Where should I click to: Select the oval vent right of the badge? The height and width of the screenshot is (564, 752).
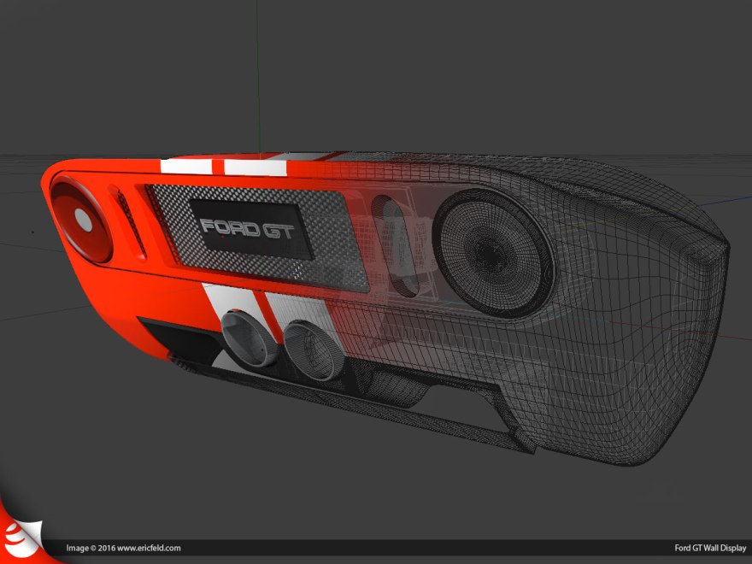click(397, 243)
